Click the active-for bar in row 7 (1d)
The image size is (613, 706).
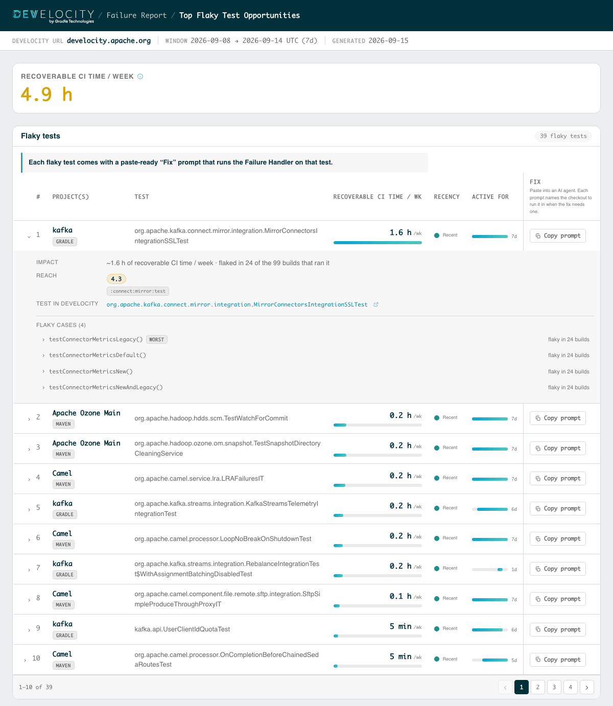(490, 569)
